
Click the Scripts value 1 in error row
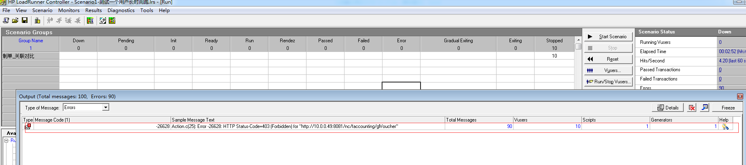click(647, 126)
